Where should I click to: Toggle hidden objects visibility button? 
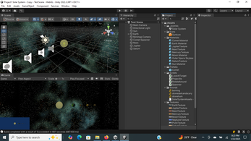point(99,19)
